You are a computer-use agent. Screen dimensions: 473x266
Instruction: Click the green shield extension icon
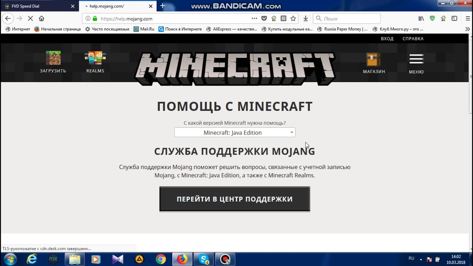click(x=432, y=18)
